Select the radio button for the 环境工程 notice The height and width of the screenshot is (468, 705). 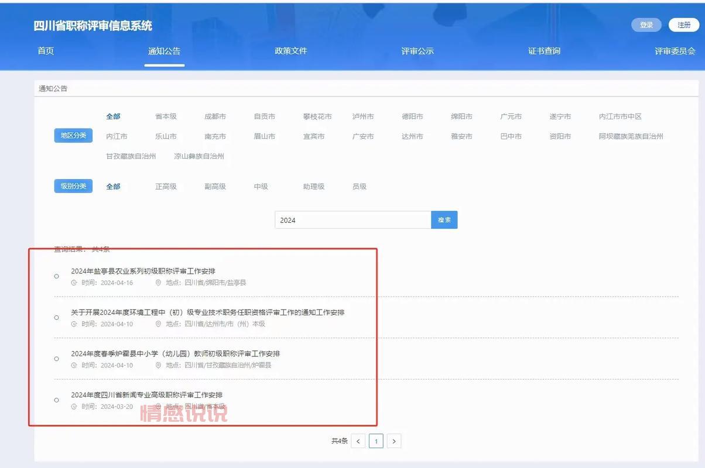pyautogui.click(x=56, y=318)
